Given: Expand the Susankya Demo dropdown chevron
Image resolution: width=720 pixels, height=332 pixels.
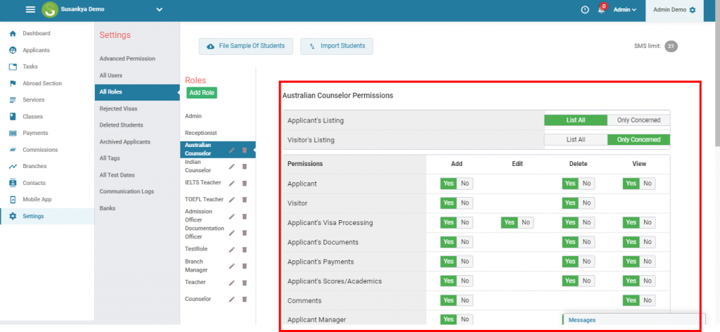Looking at the screenshot, I should point(159,10).
